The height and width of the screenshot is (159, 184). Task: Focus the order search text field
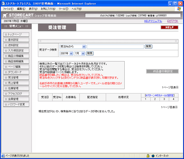point(115,46)
